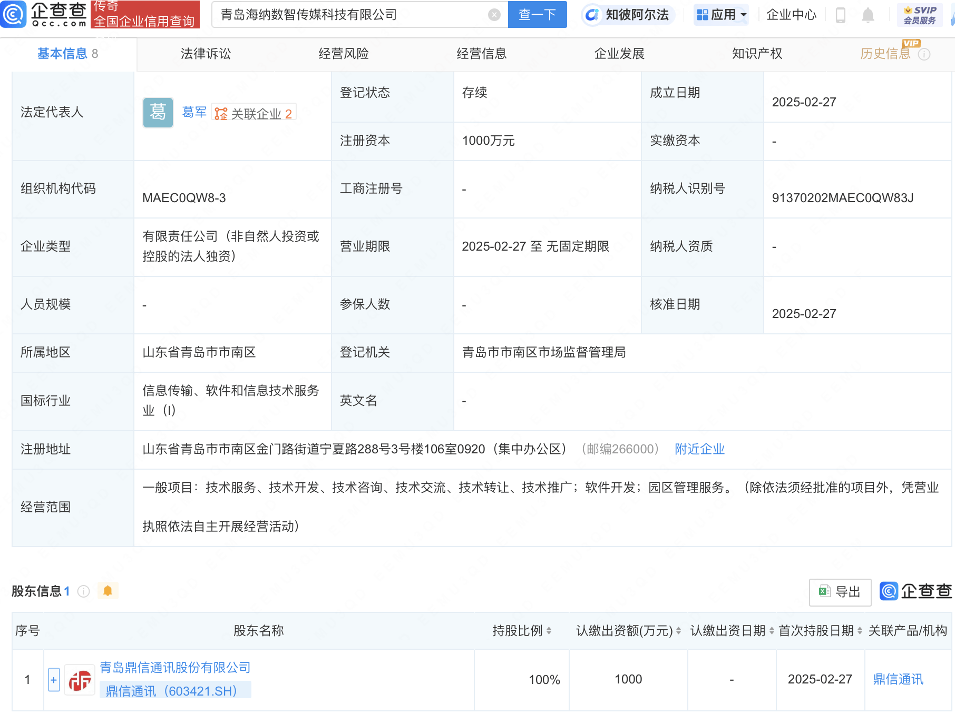The width and height of the screenshot is (955, 714).
Task: Click 导出 export button
Action: tap(840, 592)
